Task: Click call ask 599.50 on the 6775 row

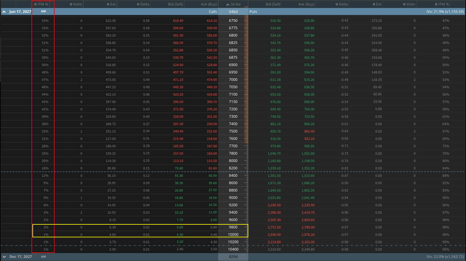Action: pos(212,28)
